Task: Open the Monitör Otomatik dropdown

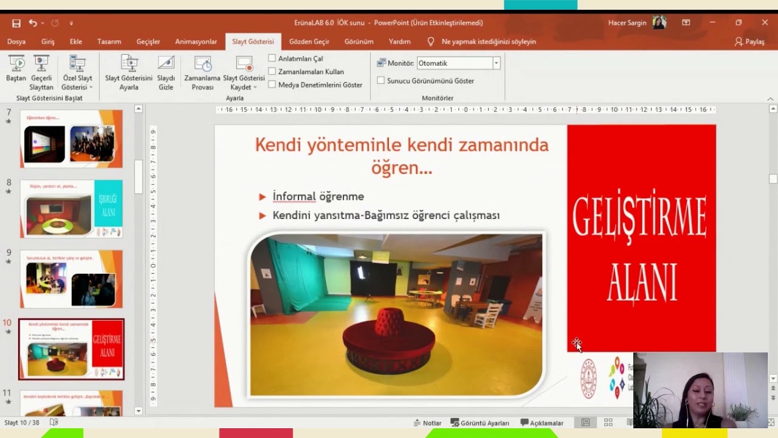Action: tap(496, 63)
